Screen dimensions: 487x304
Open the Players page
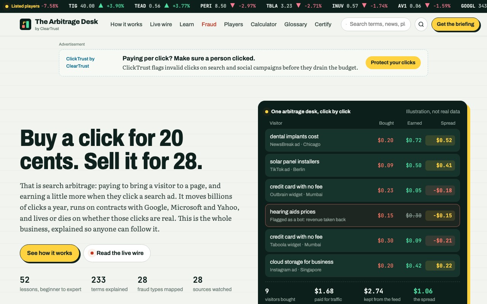pyautogui.click(x=234, y=24)
